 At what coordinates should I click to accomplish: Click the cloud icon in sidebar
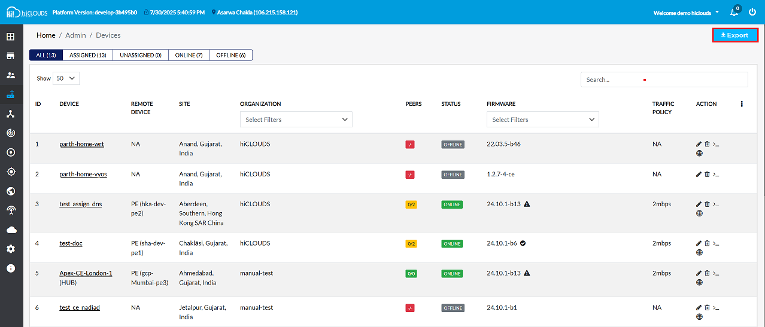click(x=11, y=230)
